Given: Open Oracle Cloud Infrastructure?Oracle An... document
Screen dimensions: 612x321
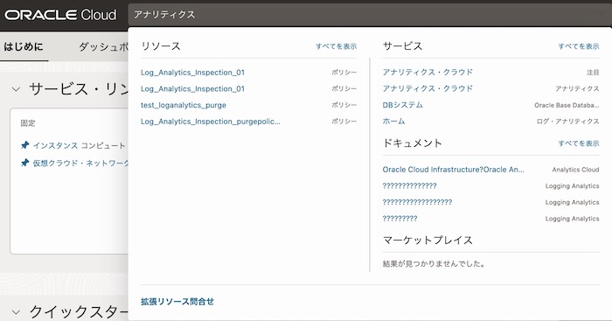Looking at the screenshot, I should (453, 170).
